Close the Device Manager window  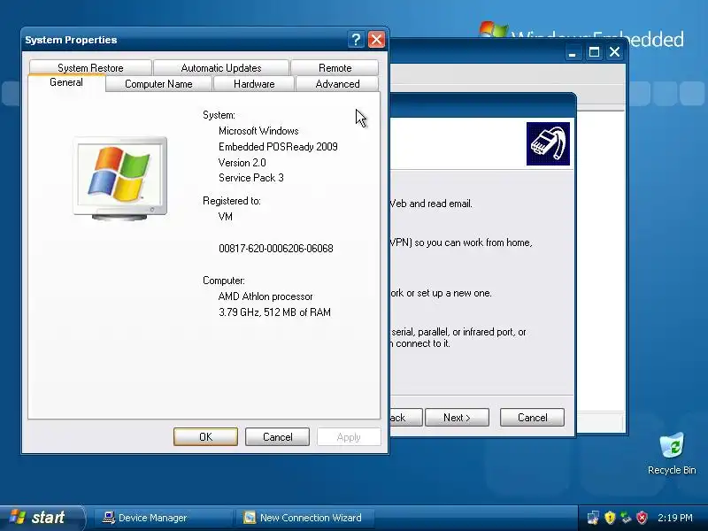[614, 52]
